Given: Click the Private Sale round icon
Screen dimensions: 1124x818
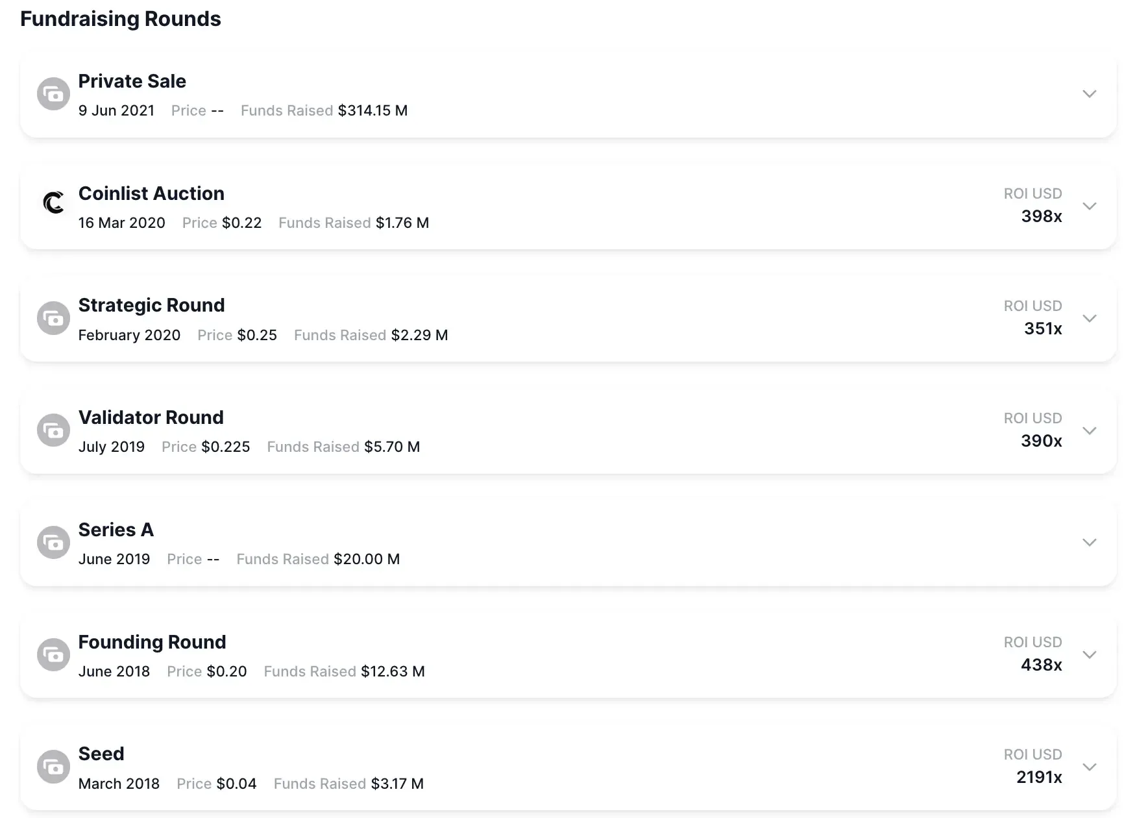Looking at the screenshot, I should coord(53,94).
